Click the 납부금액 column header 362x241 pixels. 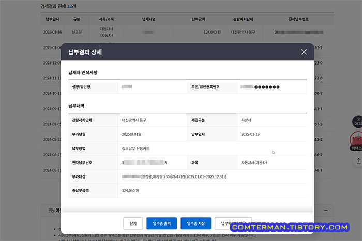click(x=199, y=19)
